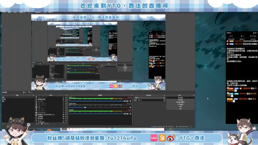Select the .png image source row
Image resolution: width=258 pixels, height=145 pixels.
51,115
